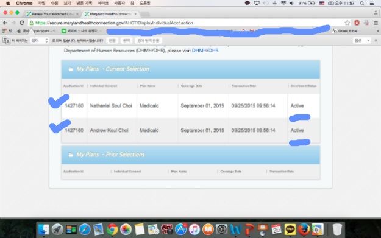381x238 pixels.
Task: Click the forward navigation arrow
Action: pyautogui.click(x=13, y=23)
